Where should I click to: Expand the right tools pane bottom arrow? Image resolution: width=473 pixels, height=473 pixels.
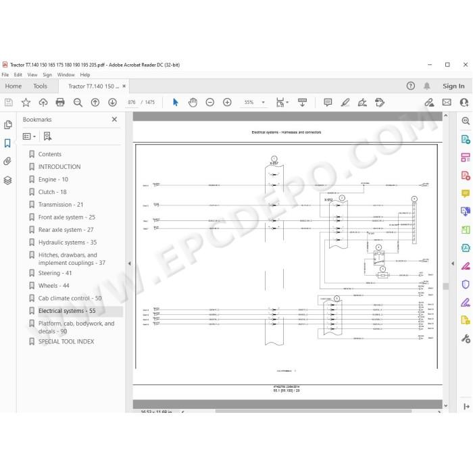(466, 407)
